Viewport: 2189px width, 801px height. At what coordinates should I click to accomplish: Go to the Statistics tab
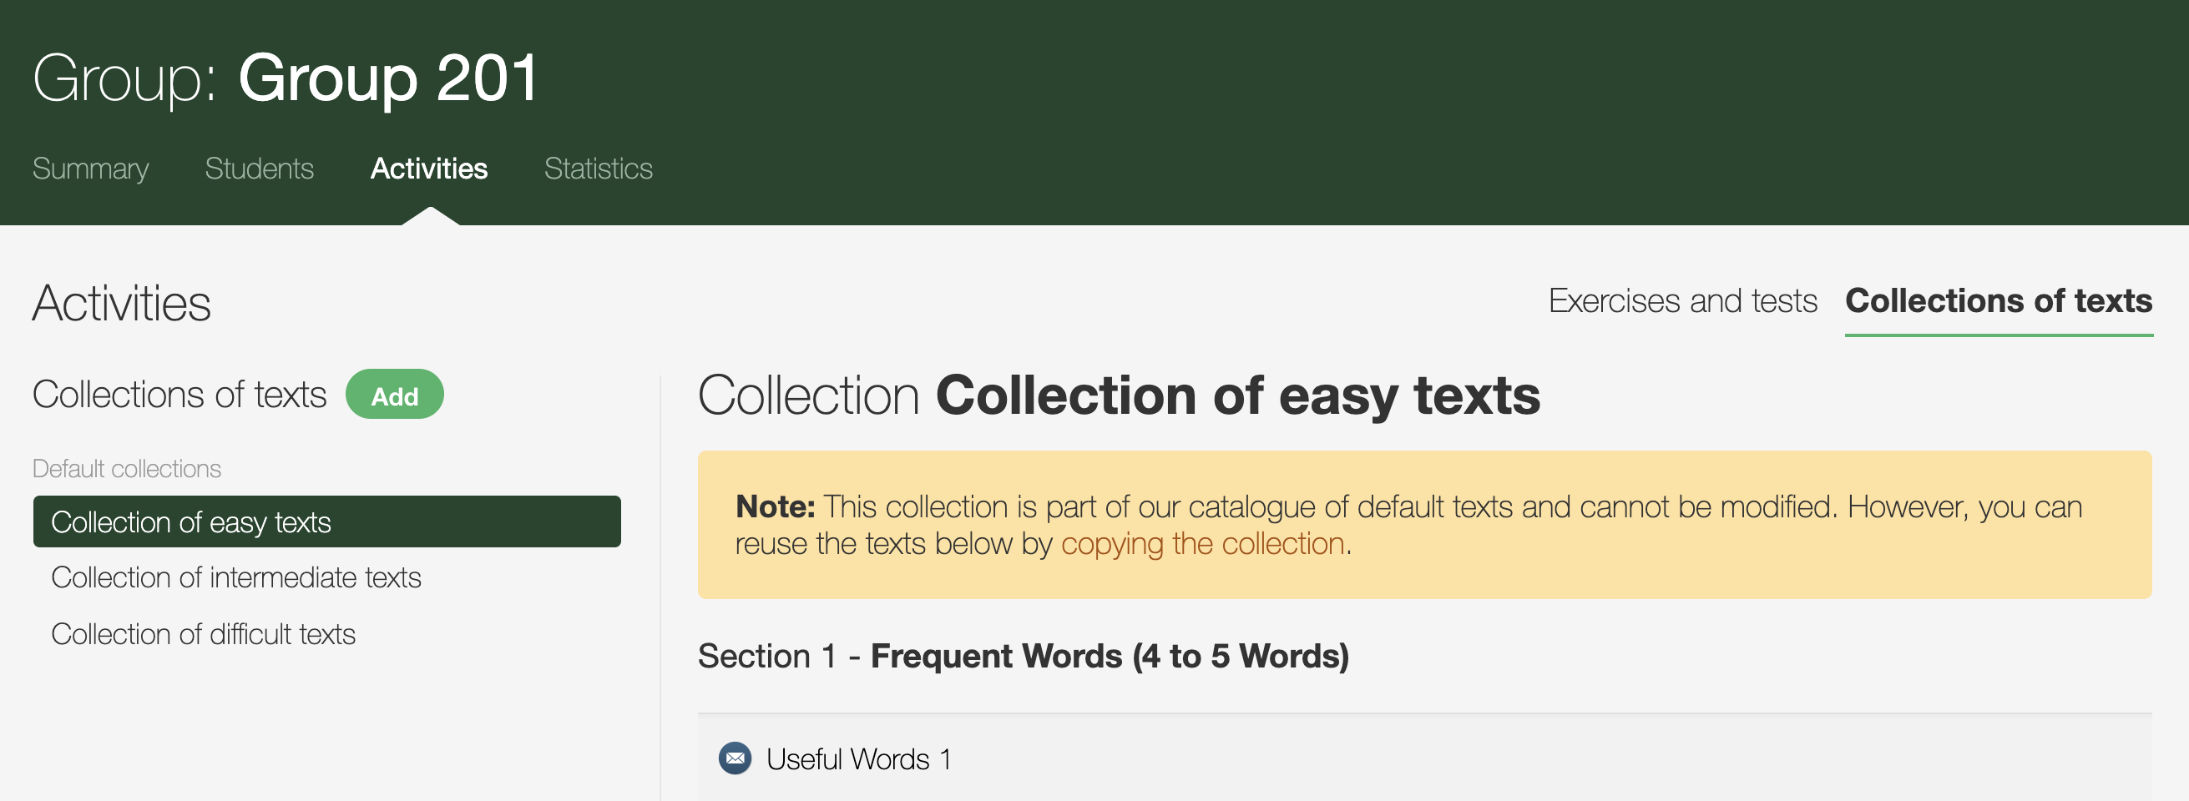[x=599, y=169]
